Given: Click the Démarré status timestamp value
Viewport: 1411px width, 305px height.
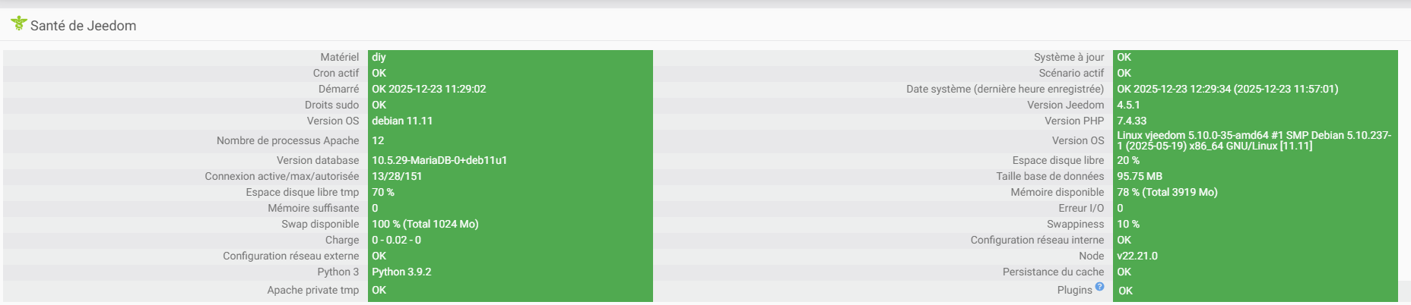Looking at the screenshot, I should pos(429,89).
